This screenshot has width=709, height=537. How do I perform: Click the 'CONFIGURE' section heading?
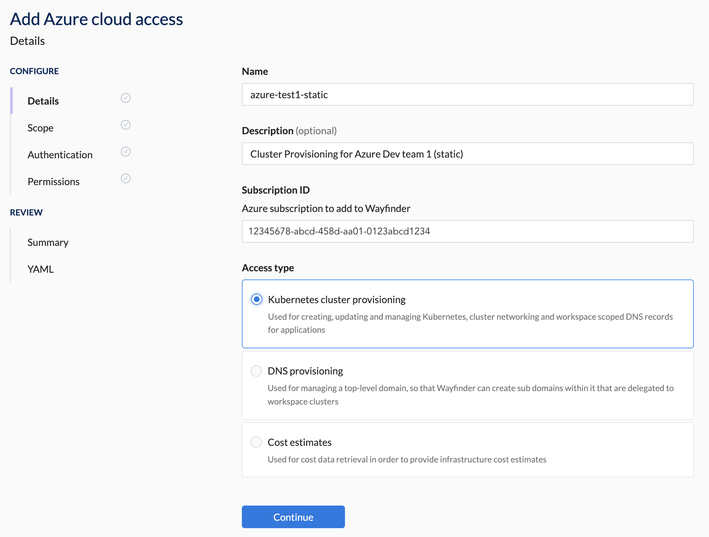coord(34,71)
